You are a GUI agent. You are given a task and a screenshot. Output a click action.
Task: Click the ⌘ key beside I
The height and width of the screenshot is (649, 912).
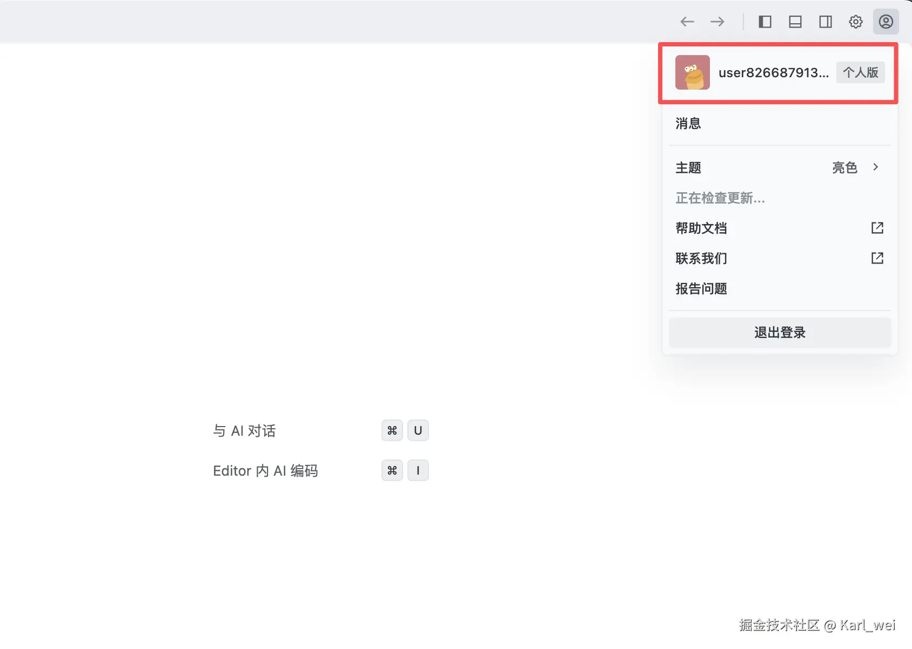pyautogui.click(x=392, y=470)
